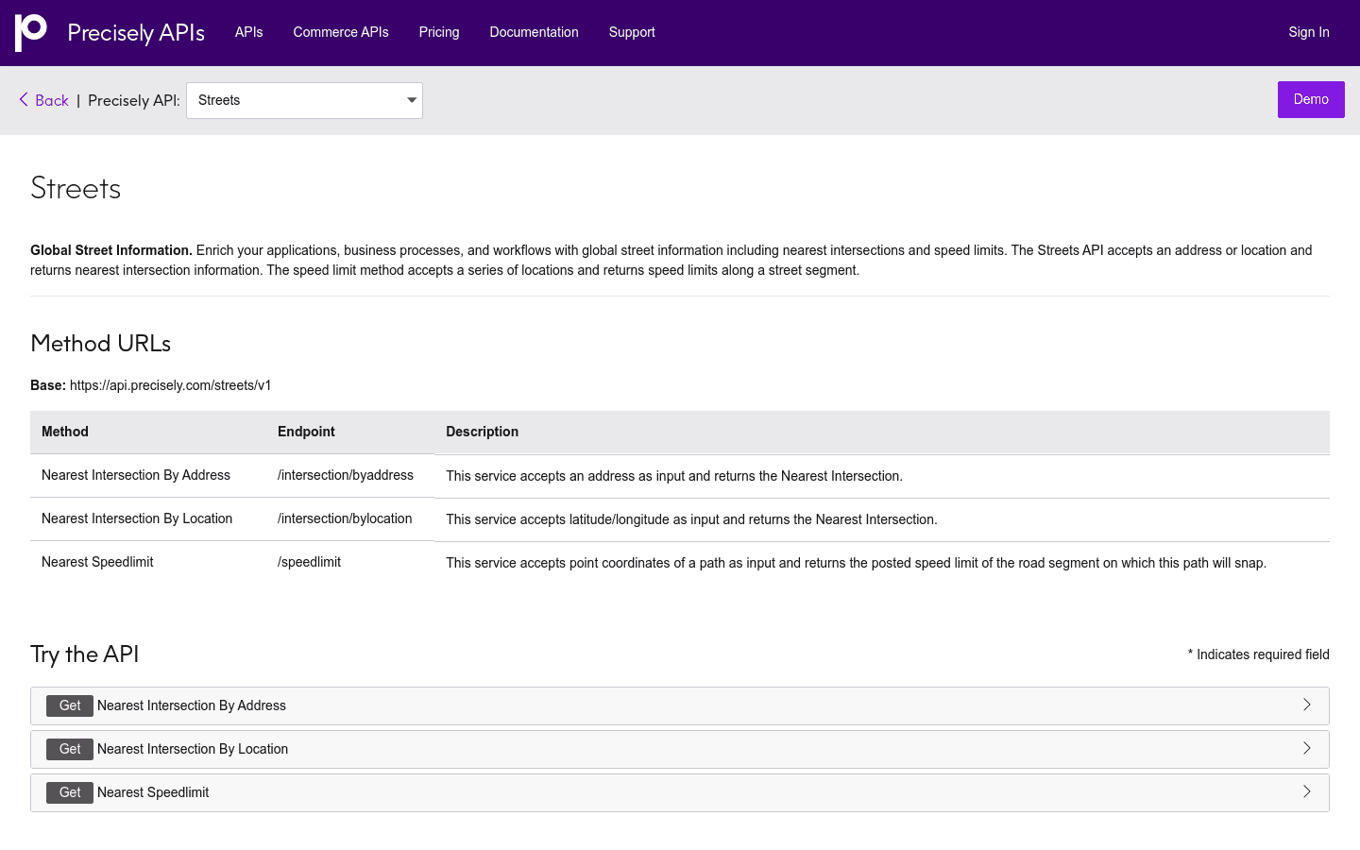This screenshot has height=850, width=1360.
Task: Expand the Nearest Speedlimit row chevron
Action: [1307, 791]
